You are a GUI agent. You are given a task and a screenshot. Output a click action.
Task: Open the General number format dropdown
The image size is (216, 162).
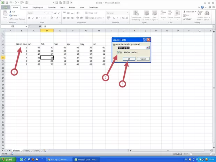pyautogui.click(x=128, y=13)
